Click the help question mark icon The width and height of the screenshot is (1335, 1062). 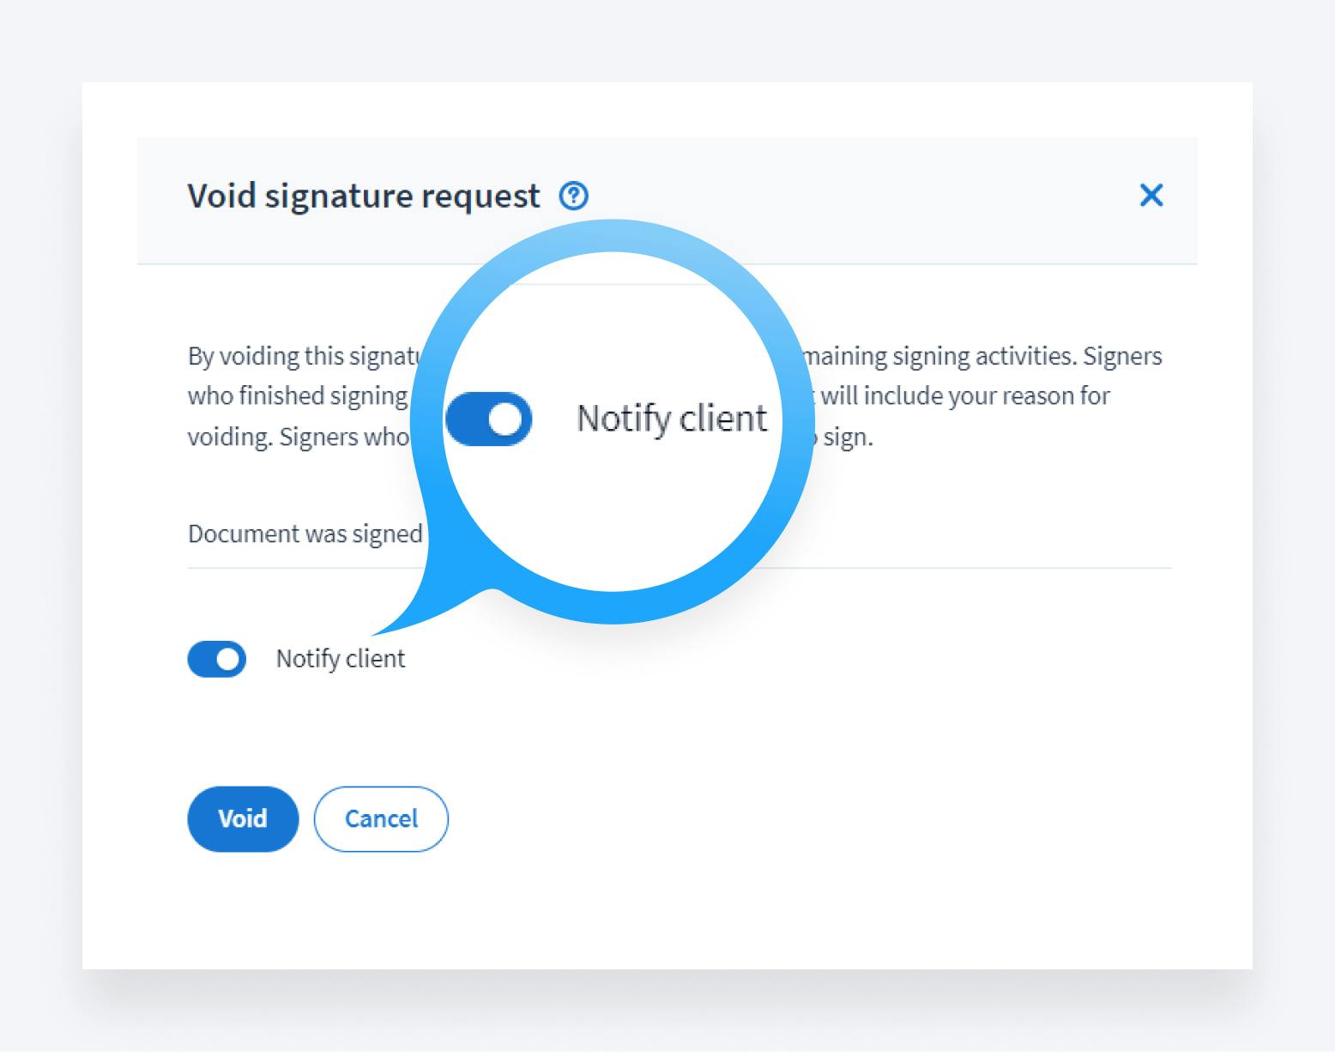(x=574, y=196)
